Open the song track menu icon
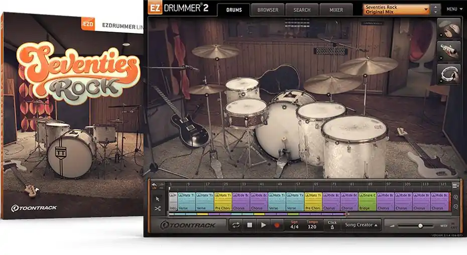The width and height of the screenshot is (467, 255). [455, 186]
